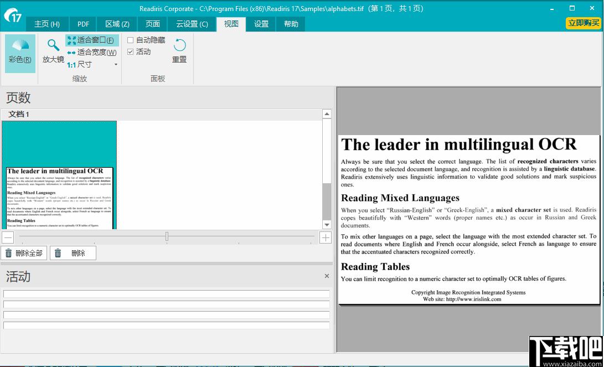Click the 删除全部 button
The width and height of the screenshot is (604, 367).
coord(24,253)
